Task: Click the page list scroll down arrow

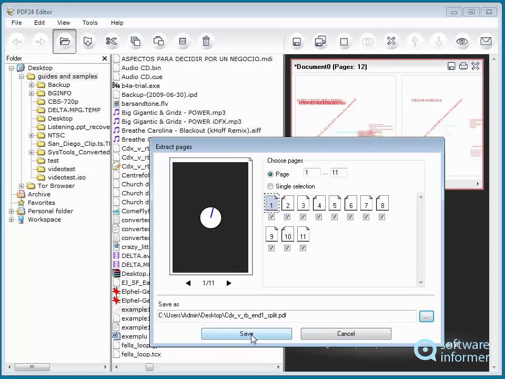Action: 421,283
